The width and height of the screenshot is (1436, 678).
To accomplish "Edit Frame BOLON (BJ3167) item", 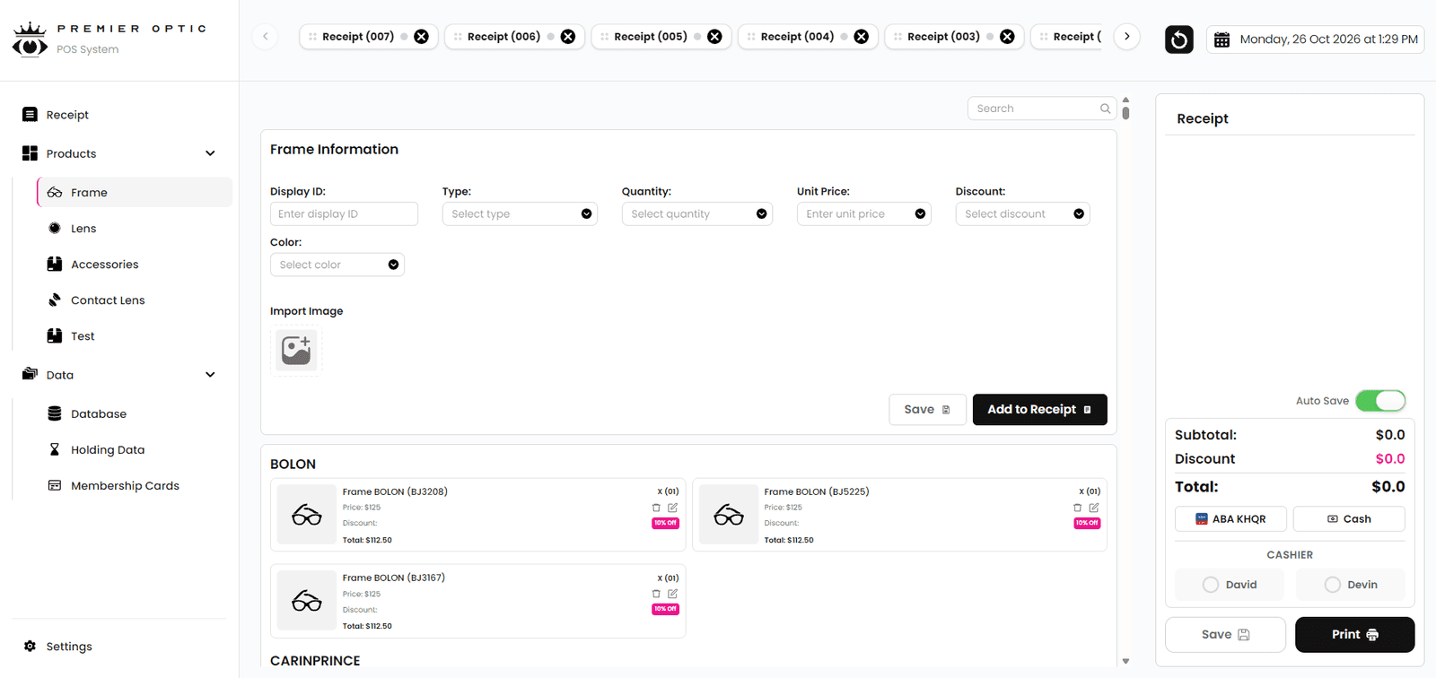I will pos(672,594).
